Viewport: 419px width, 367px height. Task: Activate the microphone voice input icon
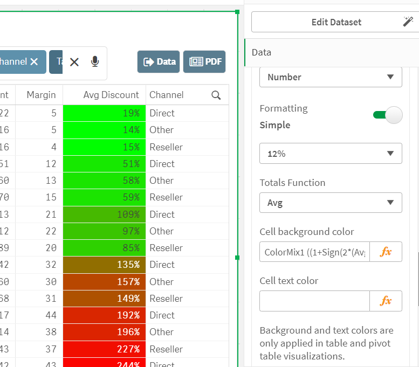[95, 61]
